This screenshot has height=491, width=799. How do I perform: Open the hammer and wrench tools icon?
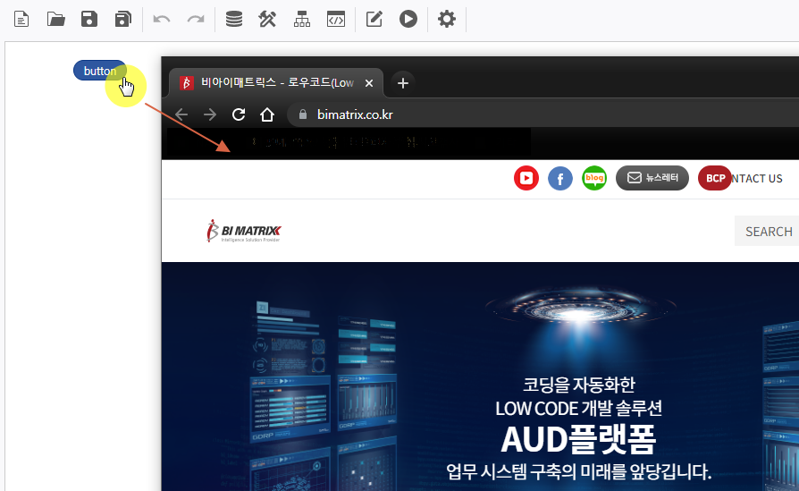pyautogui.click(x=267, y=20)
